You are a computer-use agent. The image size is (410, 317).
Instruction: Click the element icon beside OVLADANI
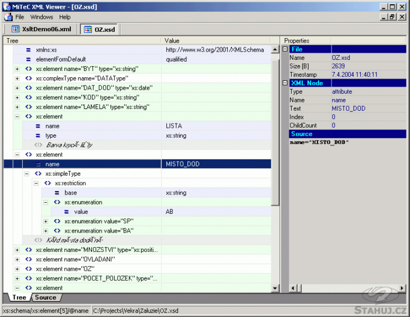click(29, 259)
